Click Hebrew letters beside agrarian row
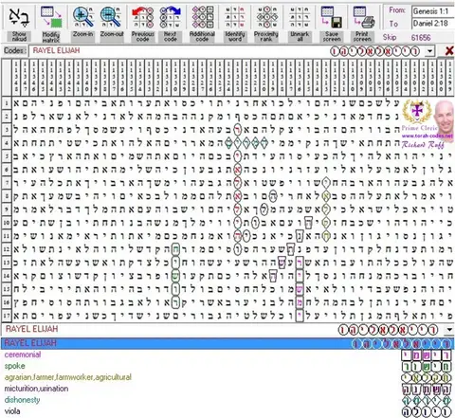Image resolution: width=455 pixels, height=418 pixels. point(427,378)
